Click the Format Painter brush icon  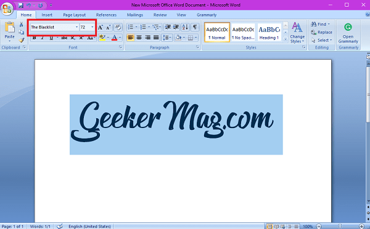coord(22,40)
